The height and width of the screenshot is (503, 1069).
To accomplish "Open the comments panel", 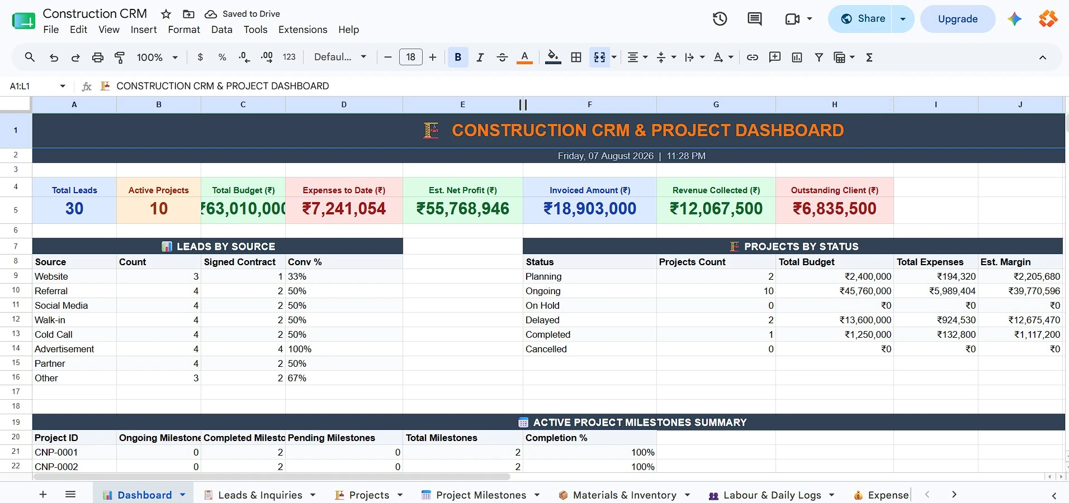I will pos(755,19).
